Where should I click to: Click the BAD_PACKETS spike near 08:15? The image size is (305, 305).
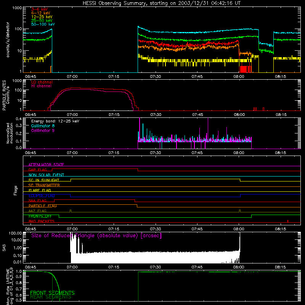click(x=288, y=221)
